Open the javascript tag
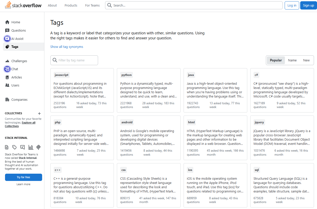The width and height of the screenshot is (317, 209). tap(61, 75)
